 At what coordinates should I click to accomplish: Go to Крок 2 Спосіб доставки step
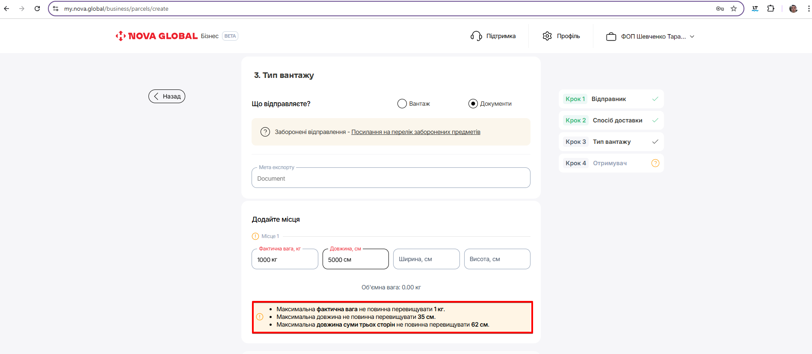[x=610, y=120]
